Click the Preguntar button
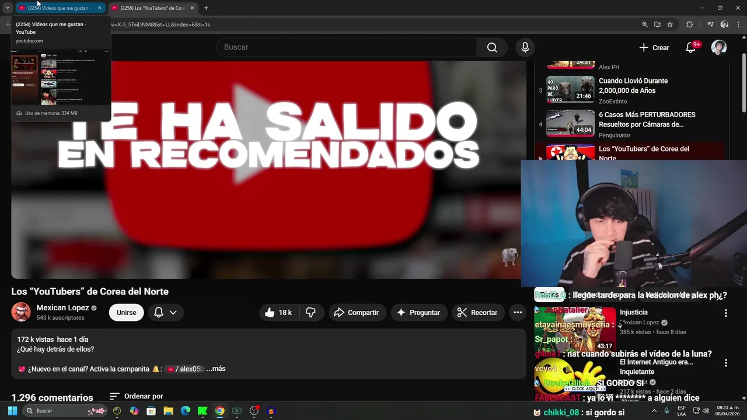747x420 pixels. [x=418, y=313]
